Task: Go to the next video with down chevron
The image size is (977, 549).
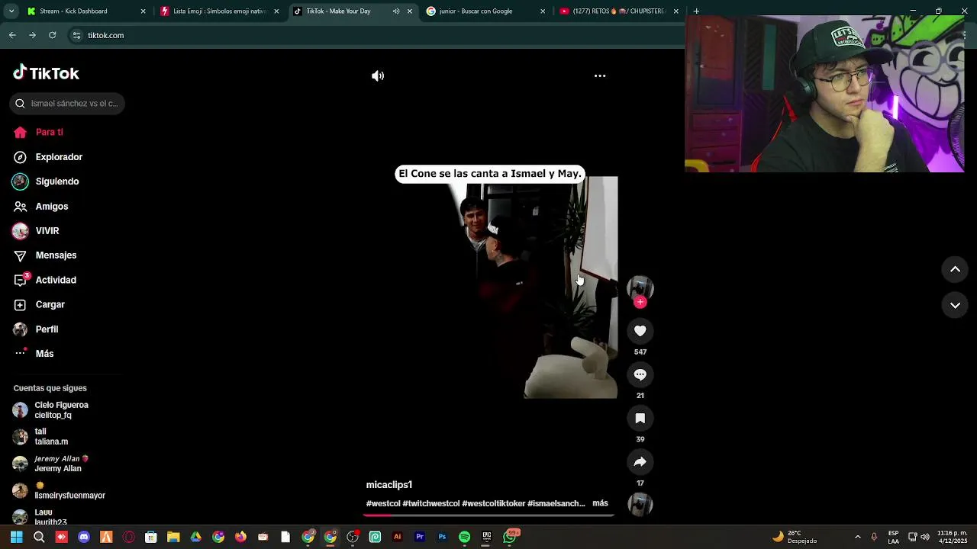Action: (955, 305)
